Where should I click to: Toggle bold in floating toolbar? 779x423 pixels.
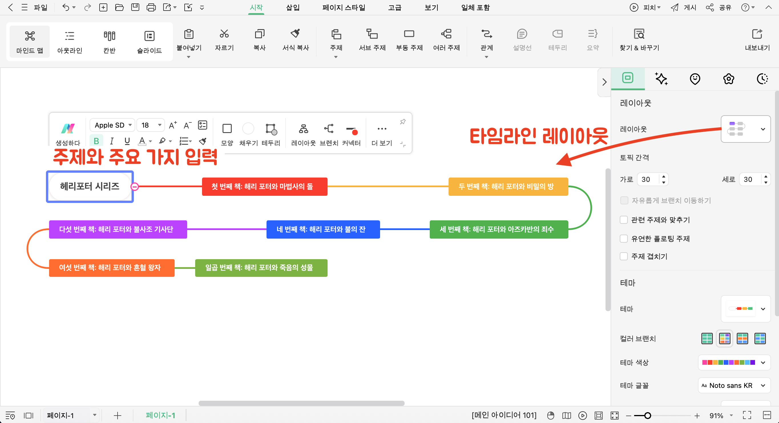pos(96,141)
